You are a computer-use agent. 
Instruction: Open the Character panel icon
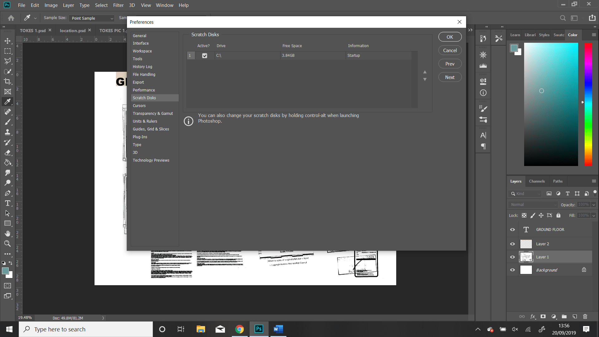coord(483,135)
